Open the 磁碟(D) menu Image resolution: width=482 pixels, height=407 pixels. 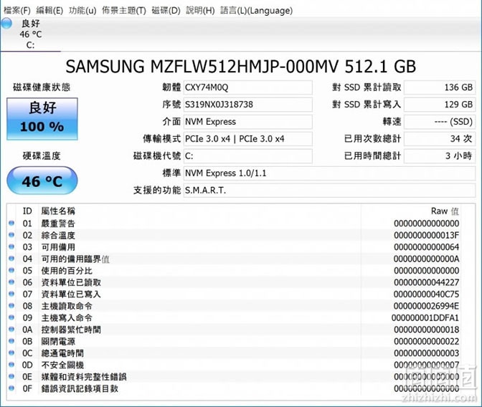[166, 11]
